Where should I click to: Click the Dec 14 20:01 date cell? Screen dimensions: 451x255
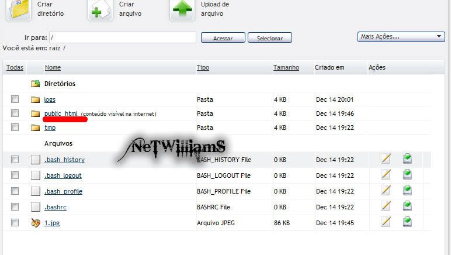[335, 99]
